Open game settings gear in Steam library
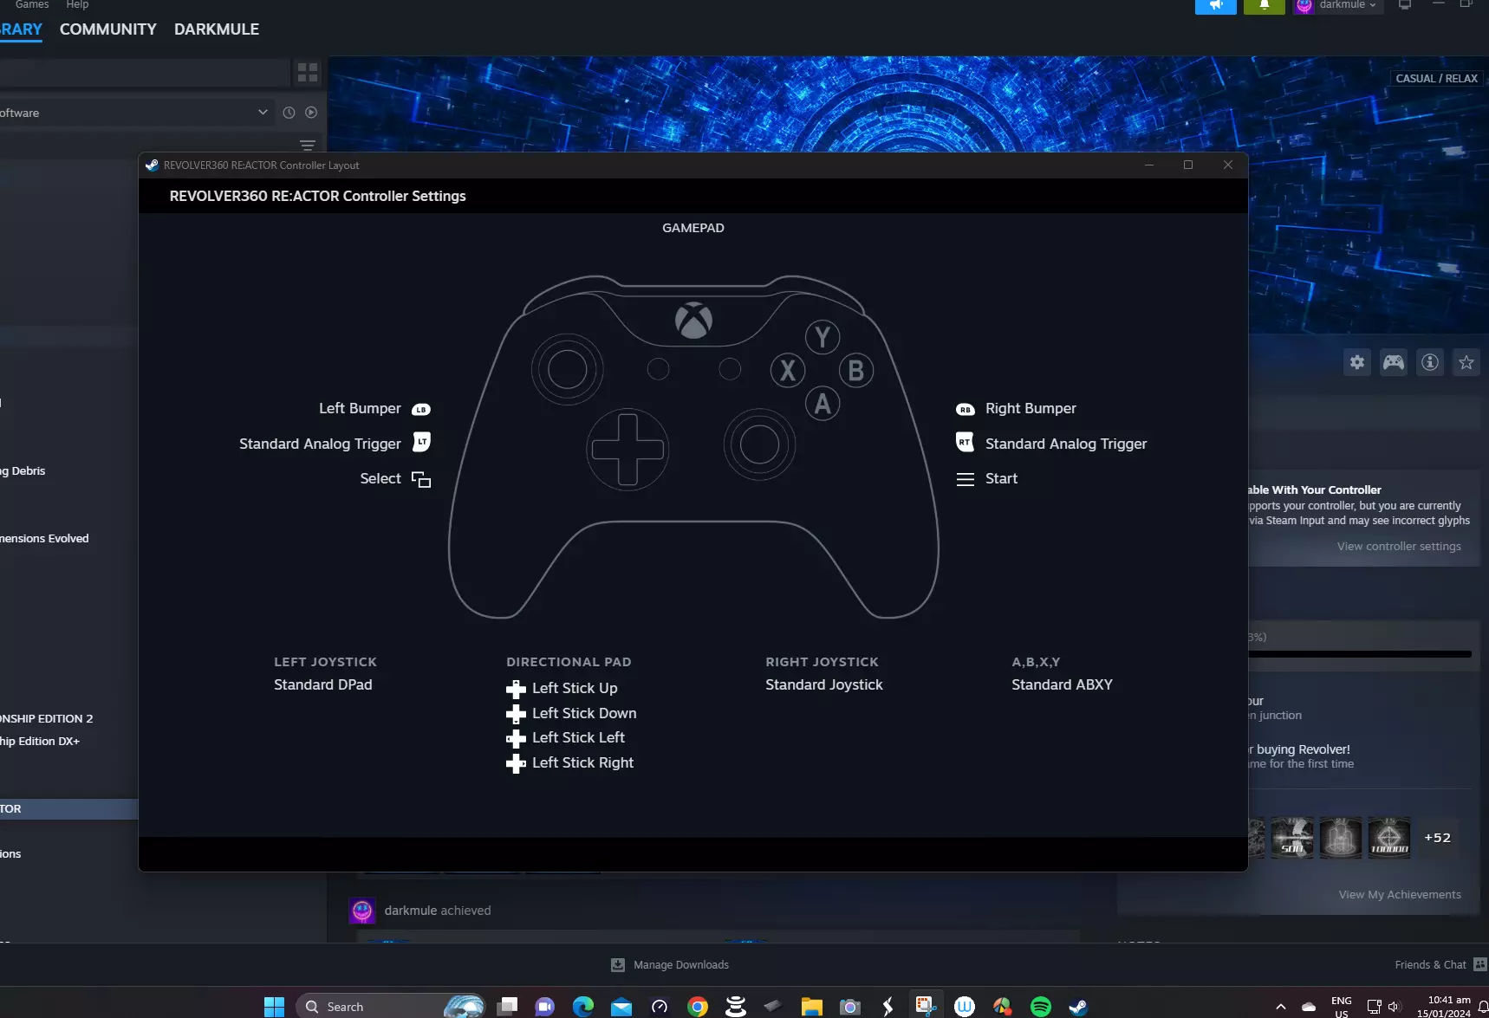This screenshot has height=1018, width=1489. pyautogui.click(x=1357, y=363)
